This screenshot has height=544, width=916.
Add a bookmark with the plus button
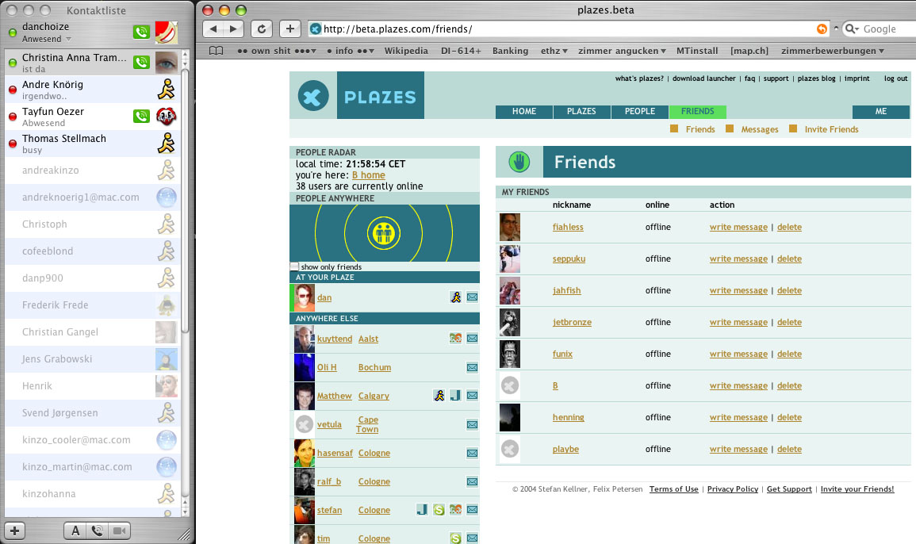(x=289, y=29)
